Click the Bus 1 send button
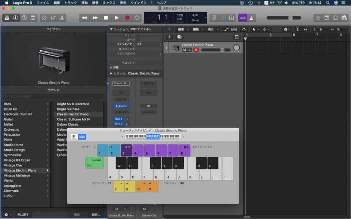The image size is (351, 219). [118, 119]
